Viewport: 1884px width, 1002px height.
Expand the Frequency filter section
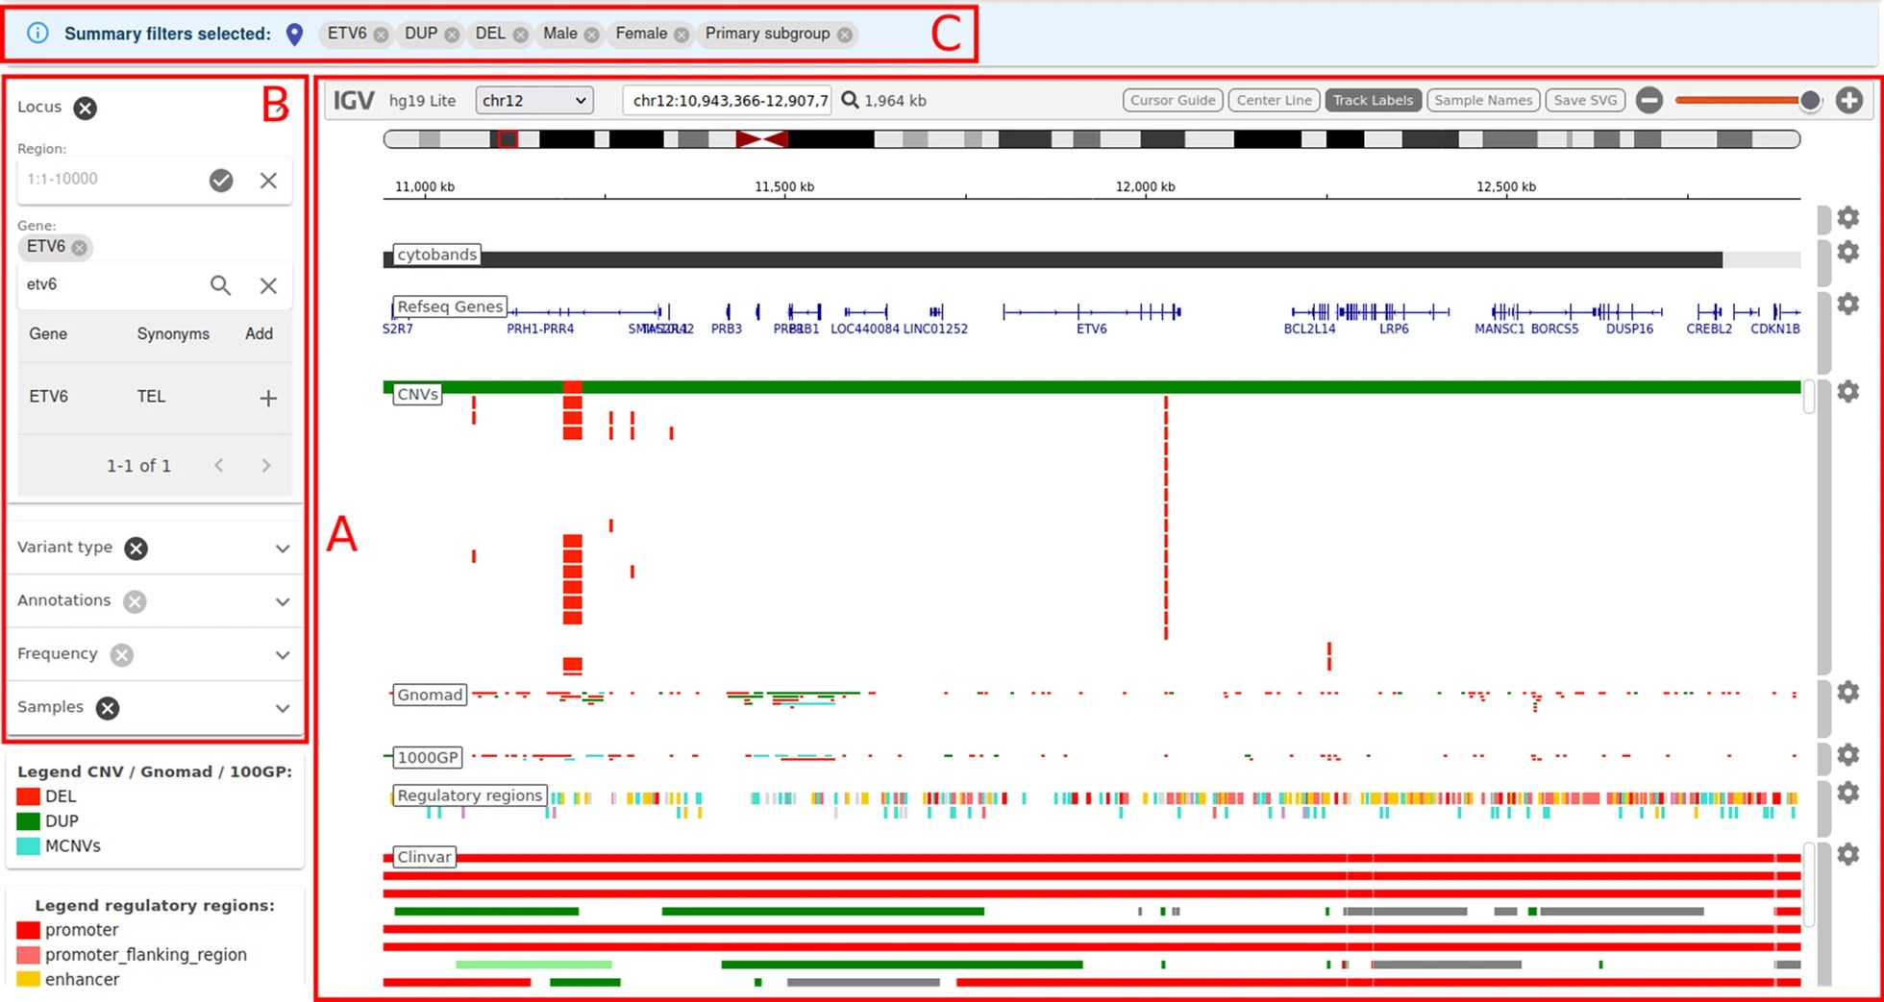click(282, 655)
